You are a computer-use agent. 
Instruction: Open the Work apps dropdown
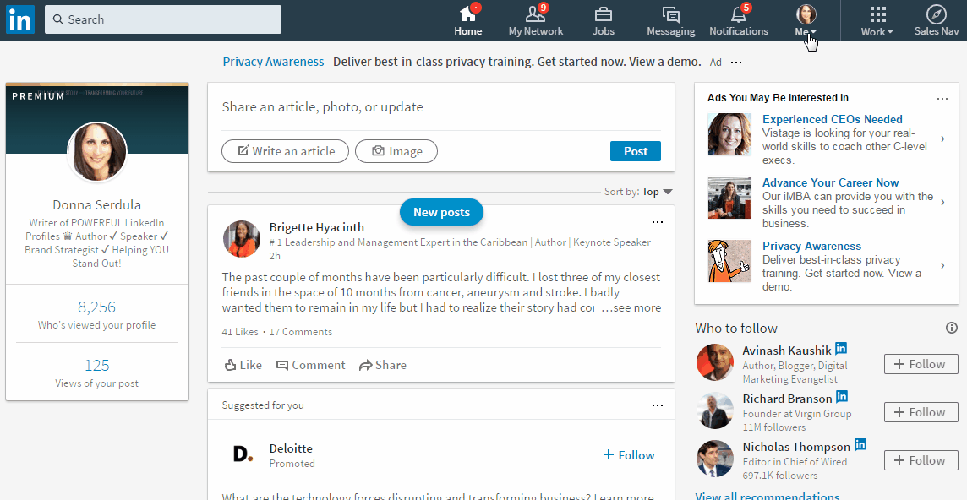click(877, 22)
